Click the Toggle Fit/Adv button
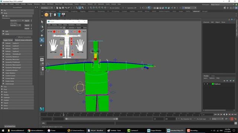This screenshot has height=133, width=238. pyautogui.click(x=8, y=40)
